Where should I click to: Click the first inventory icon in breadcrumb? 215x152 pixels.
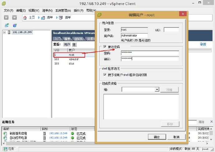(x=43, y=18)
